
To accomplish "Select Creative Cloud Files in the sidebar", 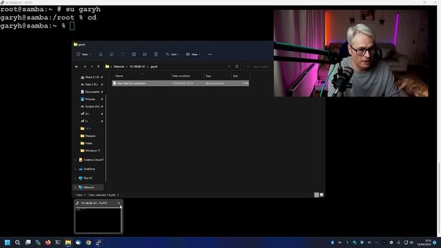I will point(91,160).
